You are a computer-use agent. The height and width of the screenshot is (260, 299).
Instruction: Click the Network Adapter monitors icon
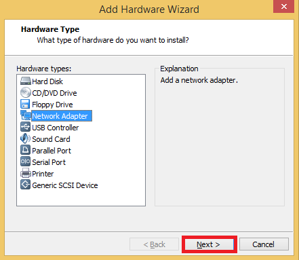[26, 115]
